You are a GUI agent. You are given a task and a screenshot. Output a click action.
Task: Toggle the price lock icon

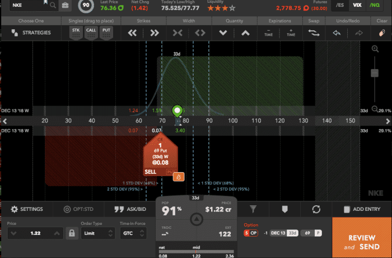tap(71, 233)
